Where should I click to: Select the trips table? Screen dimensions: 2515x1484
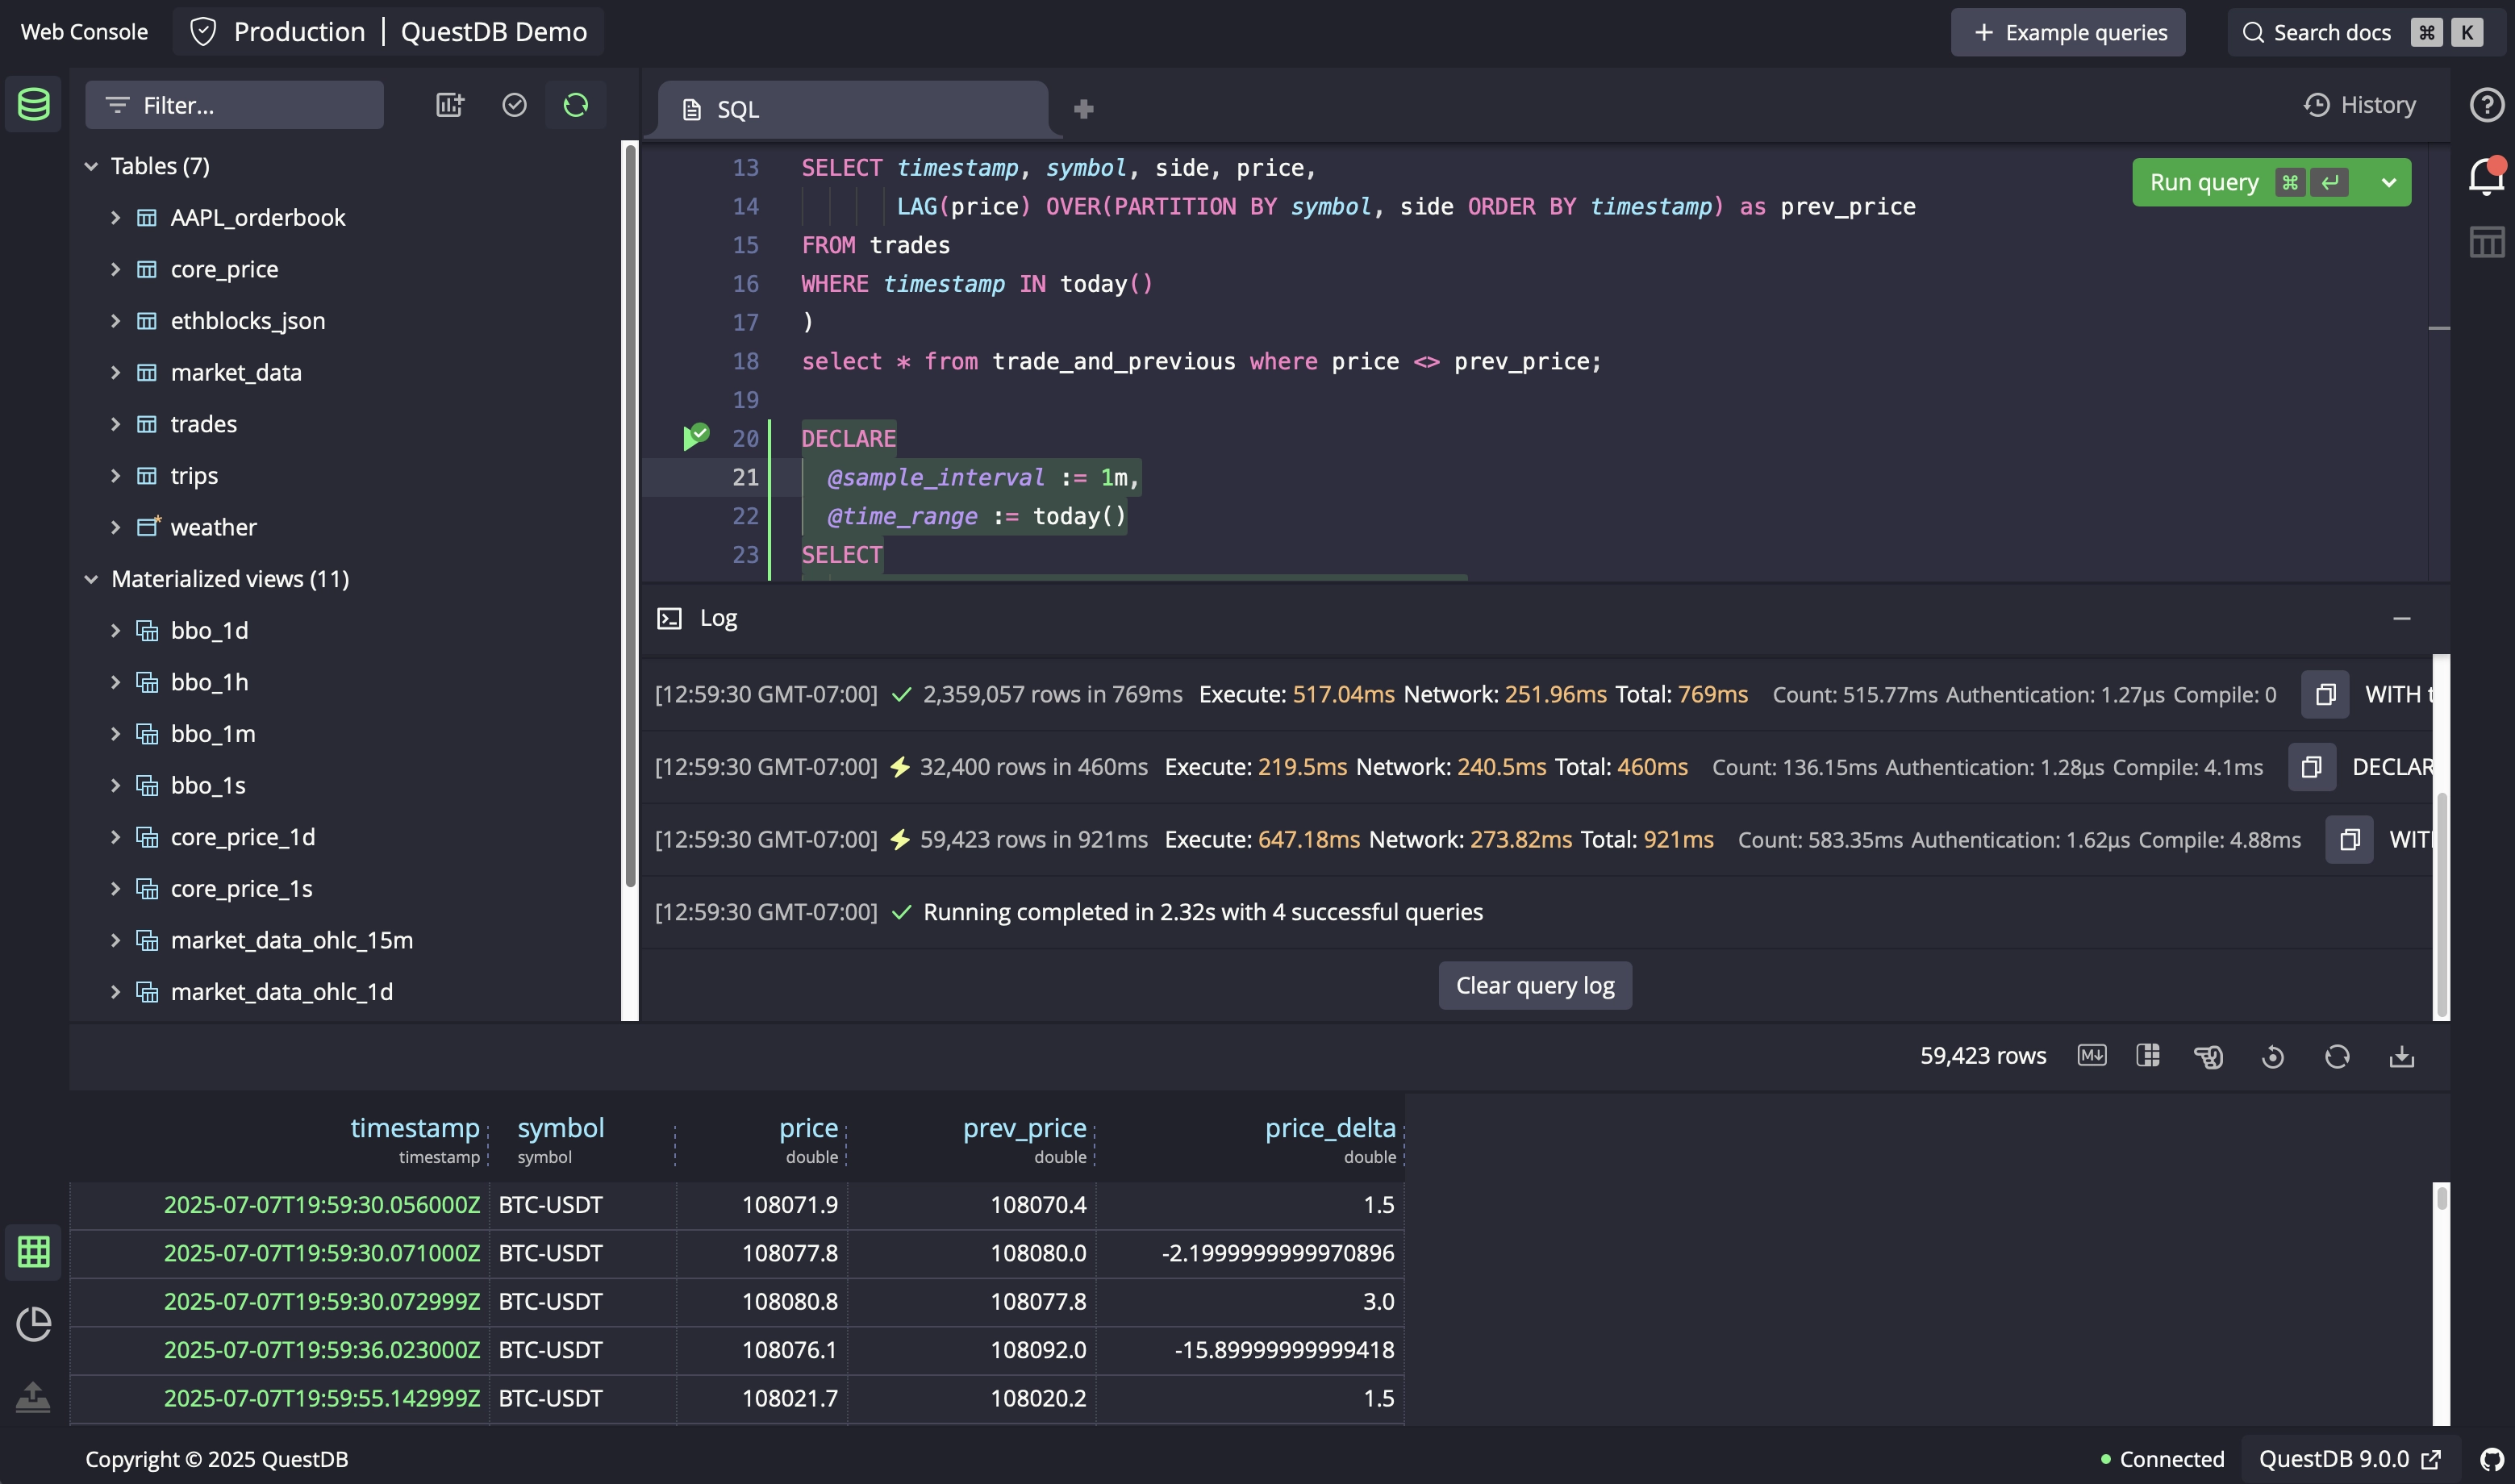[194, 476]
